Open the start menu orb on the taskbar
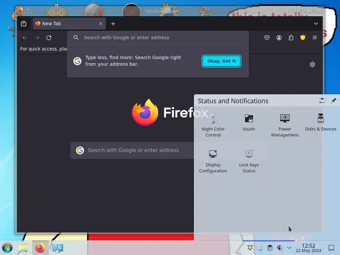340x255 pixels. tap(7, 248)
